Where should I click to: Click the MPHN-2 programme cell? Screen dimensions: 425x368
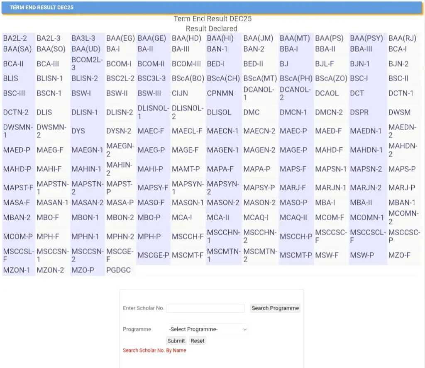click(x=120, y=236)
